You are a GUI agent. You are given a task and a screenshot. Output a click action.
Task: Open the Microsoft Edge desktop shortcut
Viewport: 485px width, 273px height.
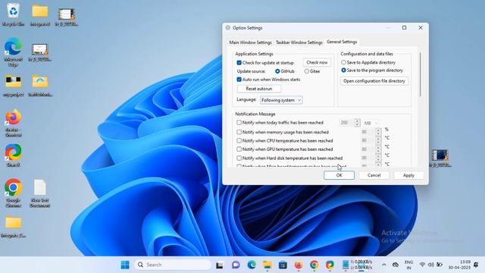coord(14,52)
